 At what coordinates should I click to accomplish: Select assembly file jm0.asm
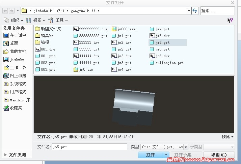83,69
